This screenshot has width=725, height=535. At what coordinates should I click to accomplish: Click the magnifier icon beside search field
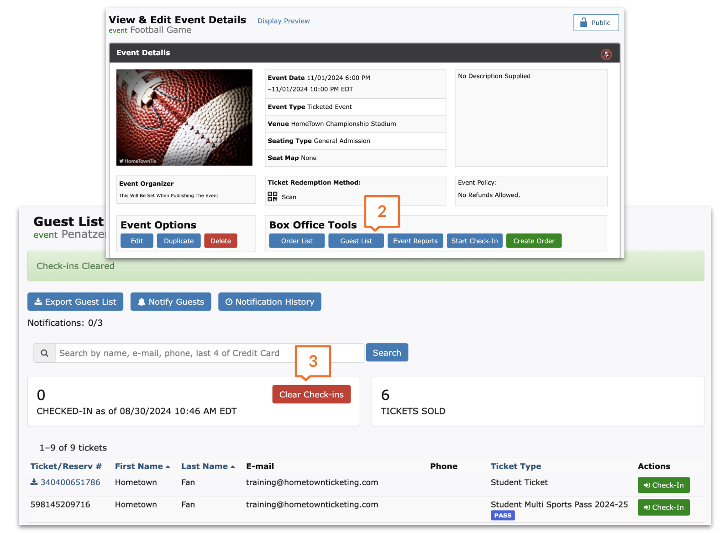click(x=44, y=353)
